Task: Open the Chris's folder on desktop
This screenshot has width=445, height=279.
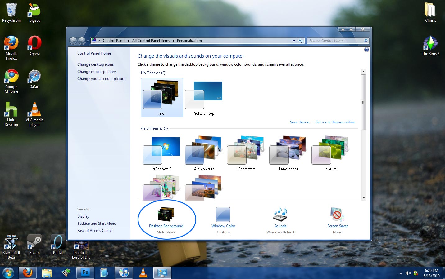Action: tap(430, 13)
